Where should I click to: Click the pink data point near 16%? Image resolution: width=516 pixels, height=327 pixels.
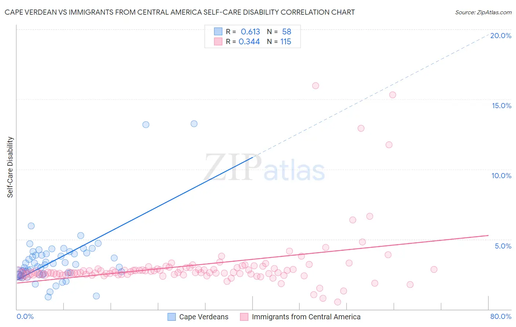coord(316,86)
